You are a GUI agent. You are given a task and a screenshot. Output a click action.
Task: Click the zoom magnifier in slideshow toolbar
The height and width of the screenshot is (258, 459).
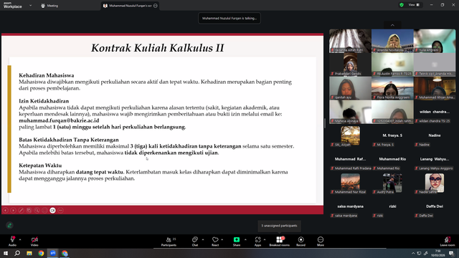[x=37, y=210]
